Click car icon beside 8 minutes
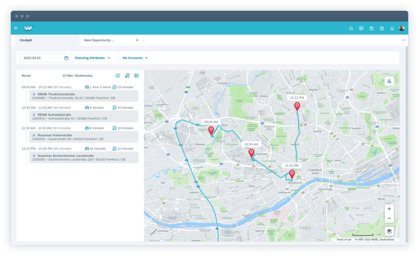The width and height of the screenshot is (419, 256). click(87, 128)
